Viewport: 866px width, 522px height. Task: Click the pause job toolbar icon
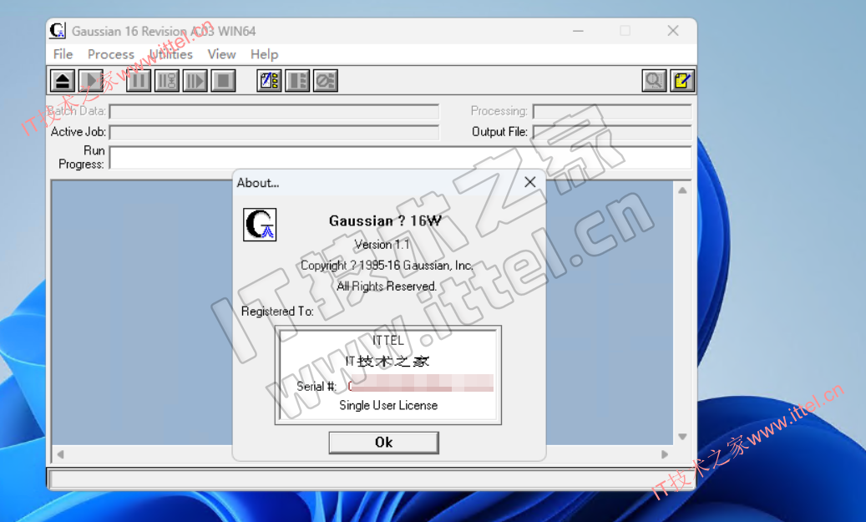(x=139, y=81)
